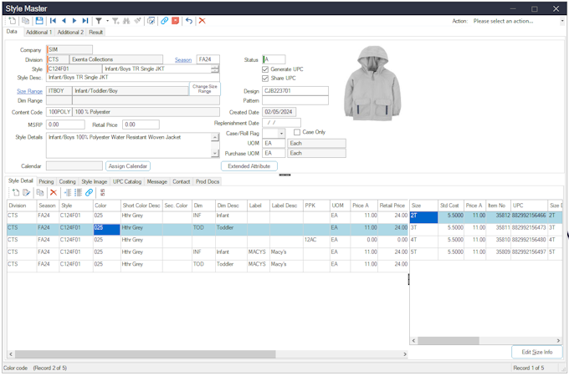The image size is (569, 376).
Task: Go to the next record
Action: pyautogui.click(x=74, y=21)
